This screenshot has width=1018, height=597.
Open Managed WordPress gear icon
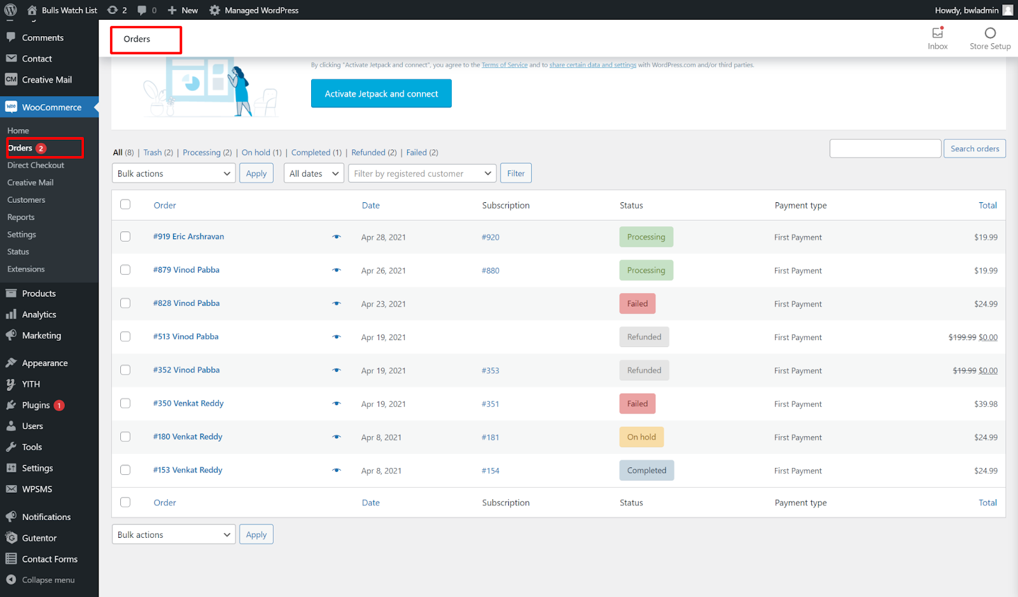click(x=215, y=10)
